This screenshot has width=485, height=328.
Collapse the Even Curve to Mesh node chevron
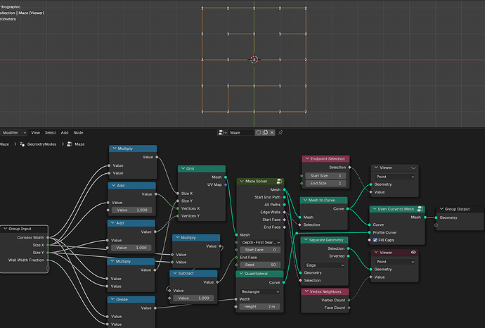pos(375,209)
